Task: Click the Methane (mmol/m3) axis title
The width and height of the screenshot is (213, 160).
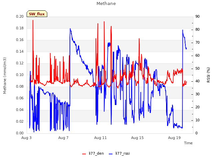Action: [x=5, y=76]
